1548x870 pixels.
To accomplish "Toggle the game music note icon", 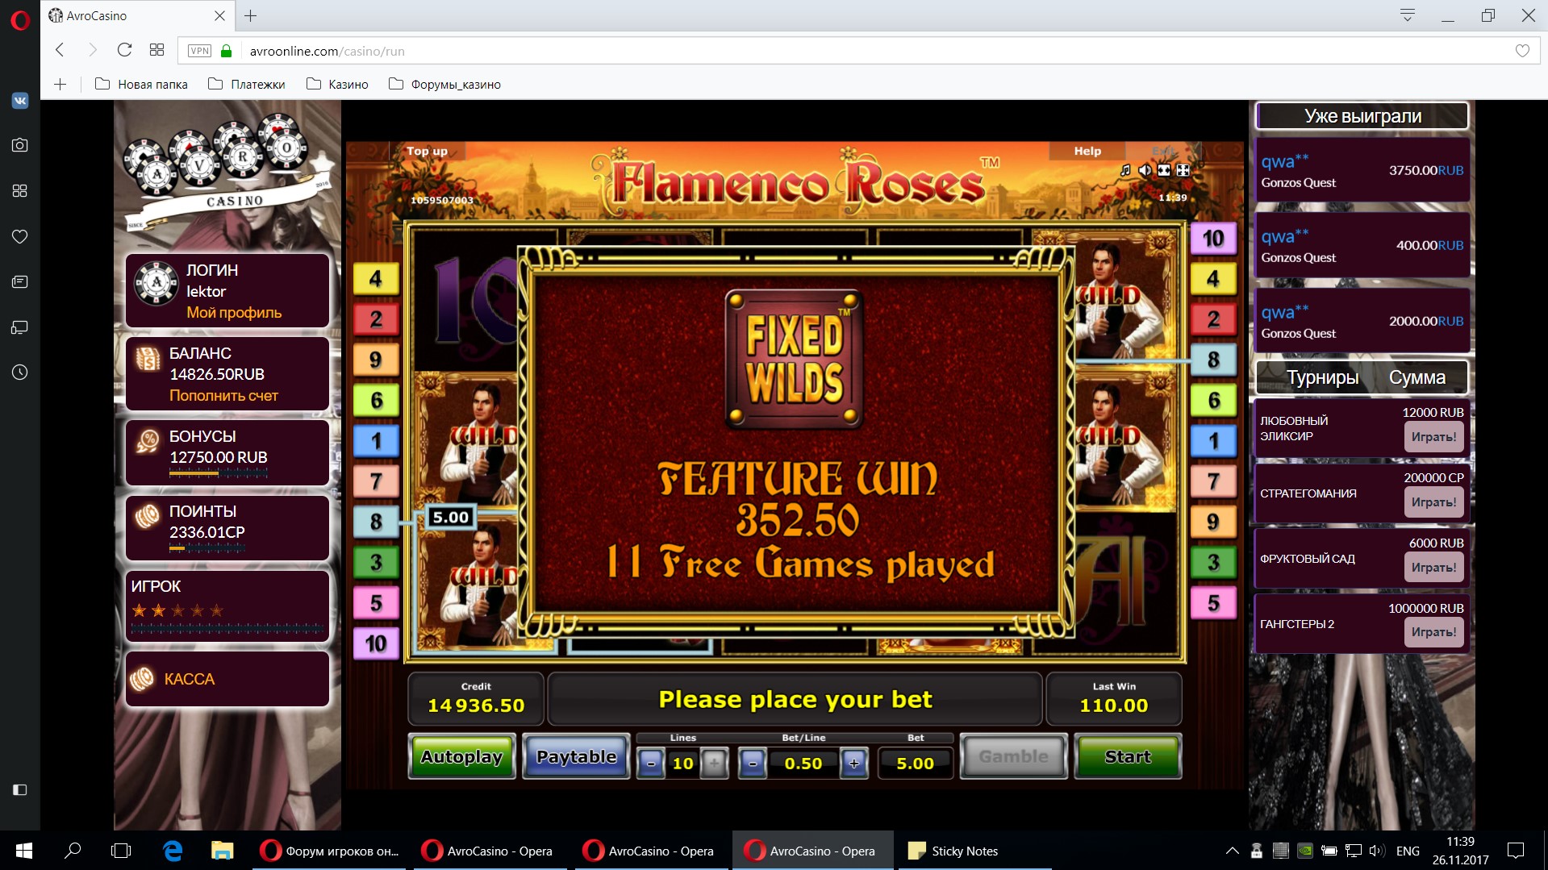I will pos(1125,170).
